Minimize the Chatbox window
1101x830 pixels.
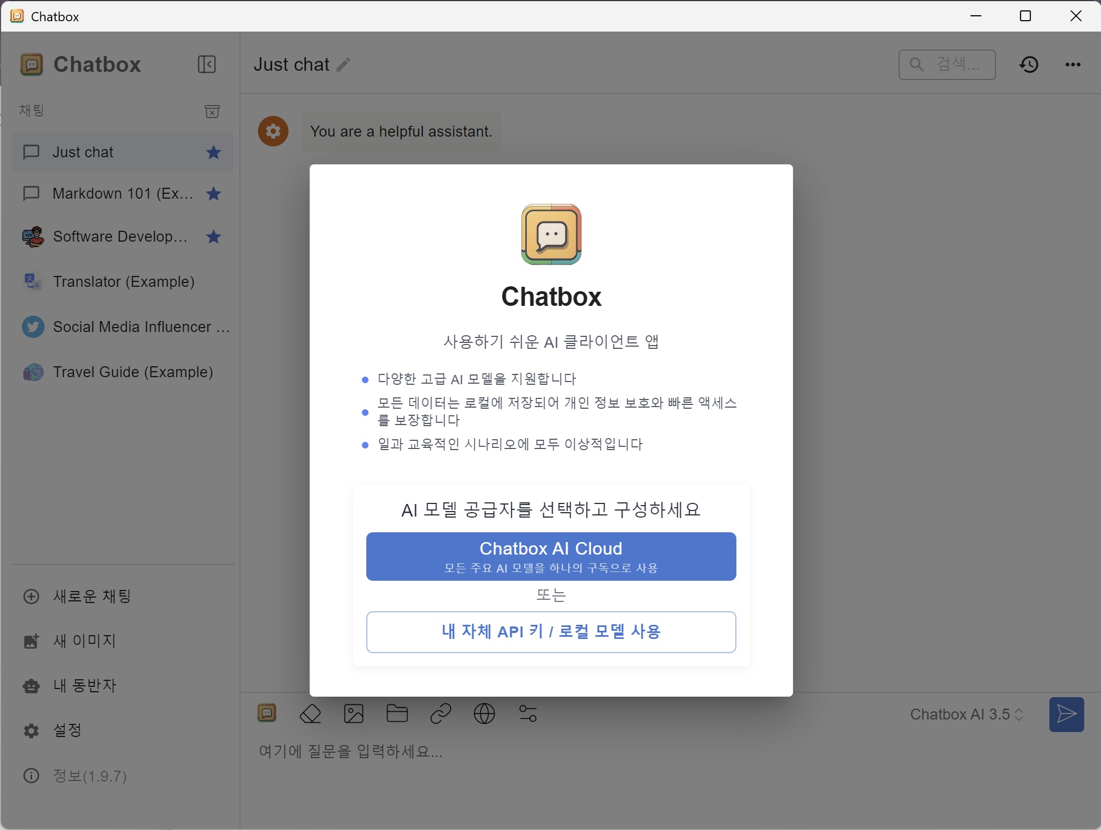(x=976, y=16)
